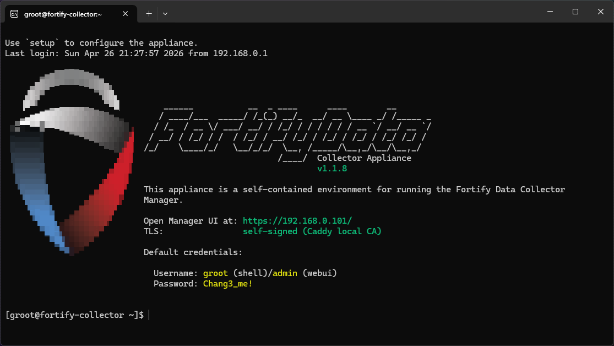Click the login source IP 192.168.0.1
The image size is (614, 346).
tap(241, 53)
